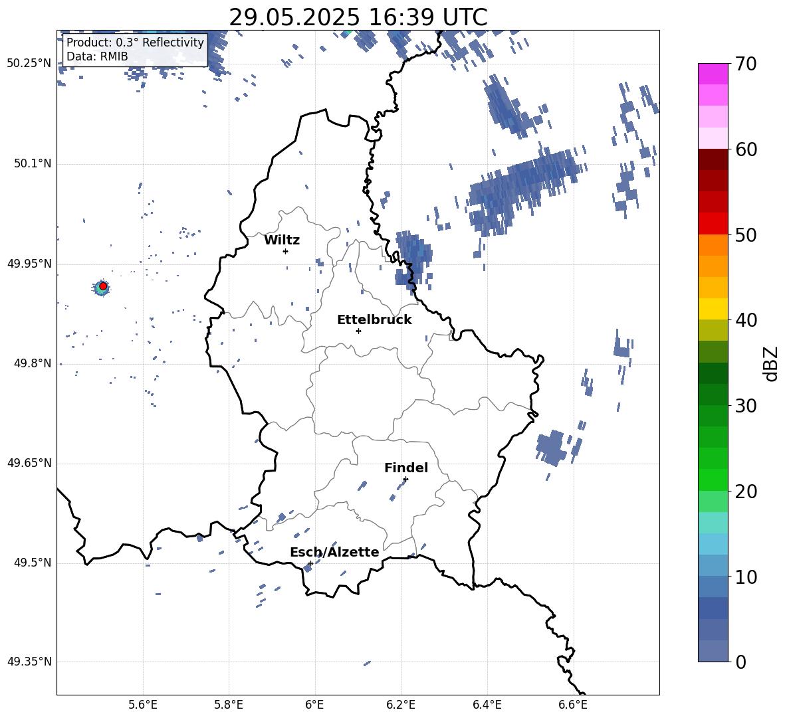Click the Esch/Alzette city label
The height and width of the screenshot is (718, 787).
point(334,552)
